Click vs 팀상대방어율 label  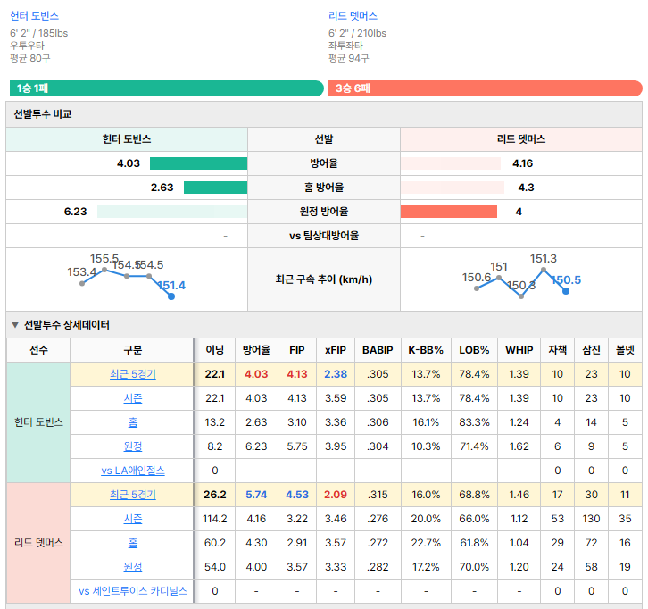tap(324, 236)
